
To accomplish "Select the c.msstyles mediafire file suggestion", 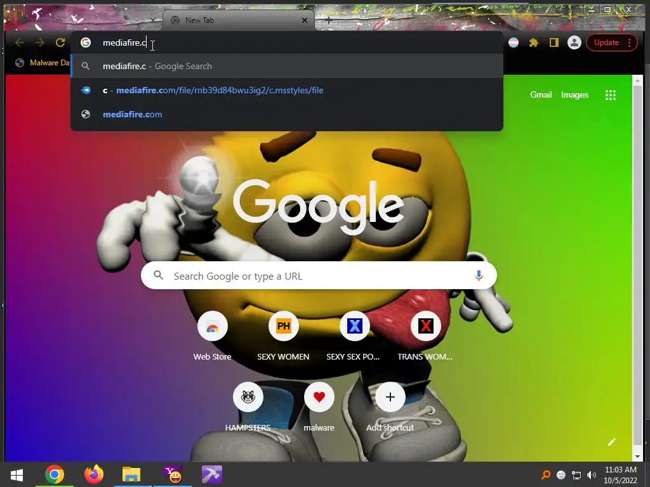I will pos(287,90).
